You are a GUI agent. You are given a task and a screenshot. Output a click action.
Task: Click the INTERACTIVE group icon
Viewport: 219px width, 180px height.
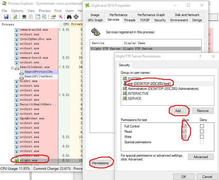point(125,93)
